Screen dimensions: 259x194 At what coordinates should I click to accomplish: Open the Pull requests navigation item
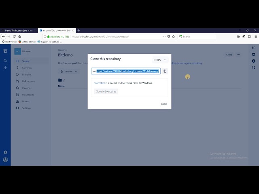click(31, 81)
